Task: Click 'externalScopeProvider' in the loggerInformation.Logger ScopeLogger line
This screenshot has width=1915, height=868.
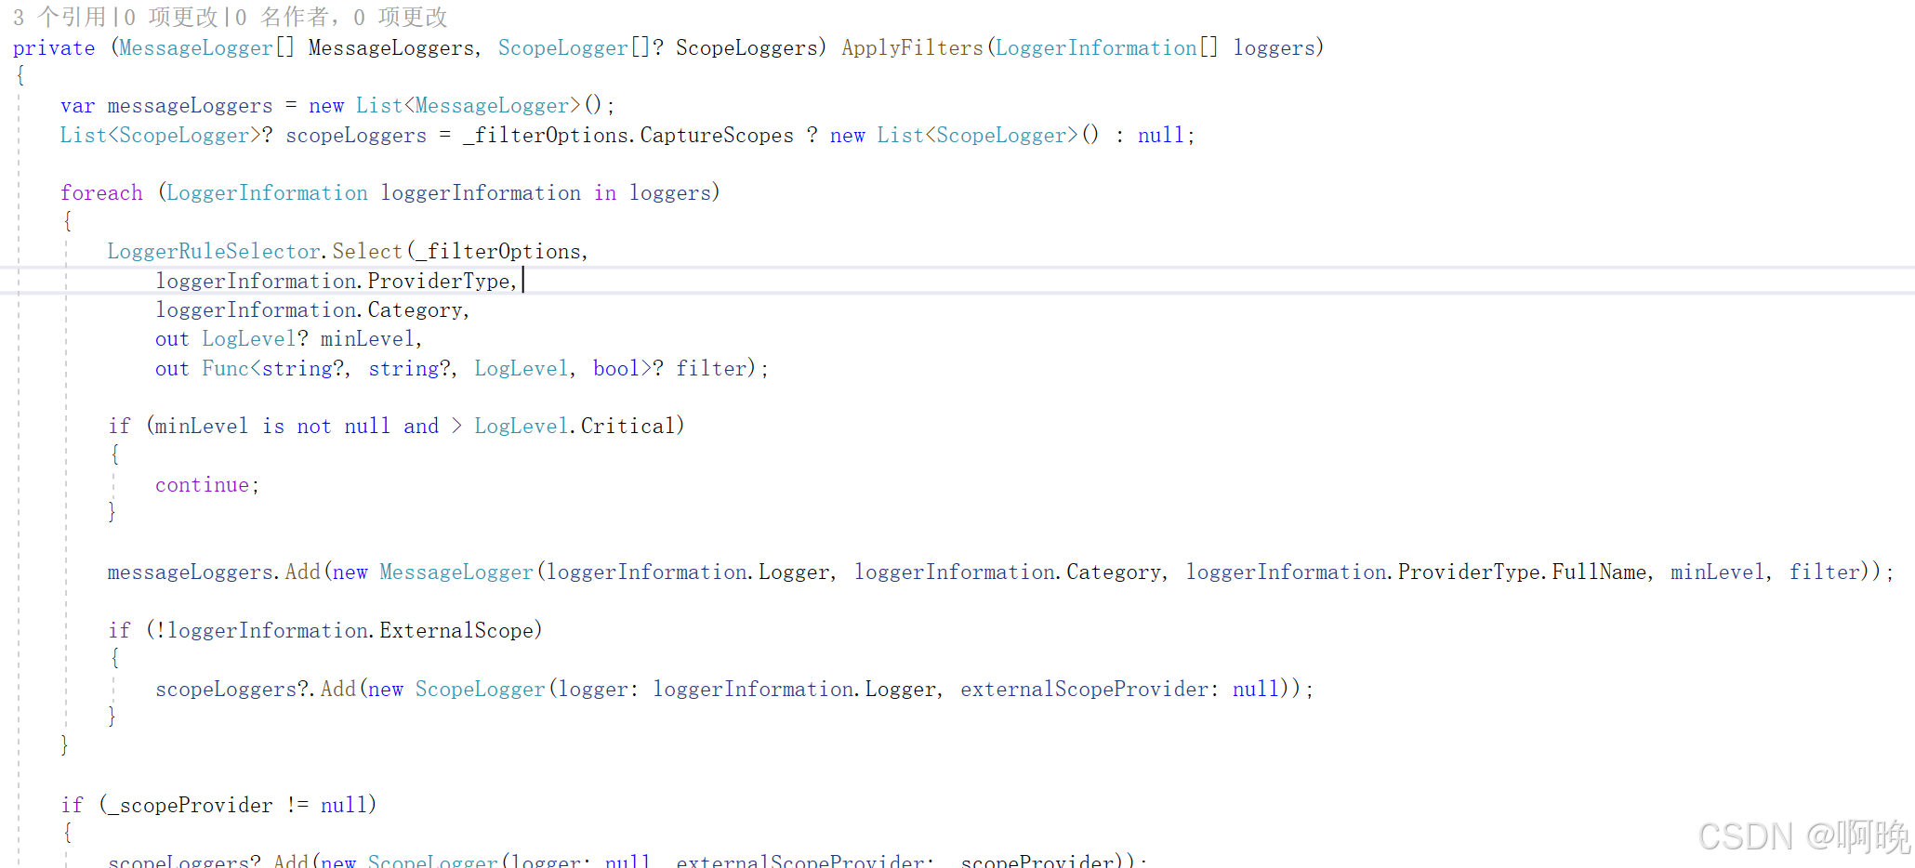Action: coord(1085,690)
